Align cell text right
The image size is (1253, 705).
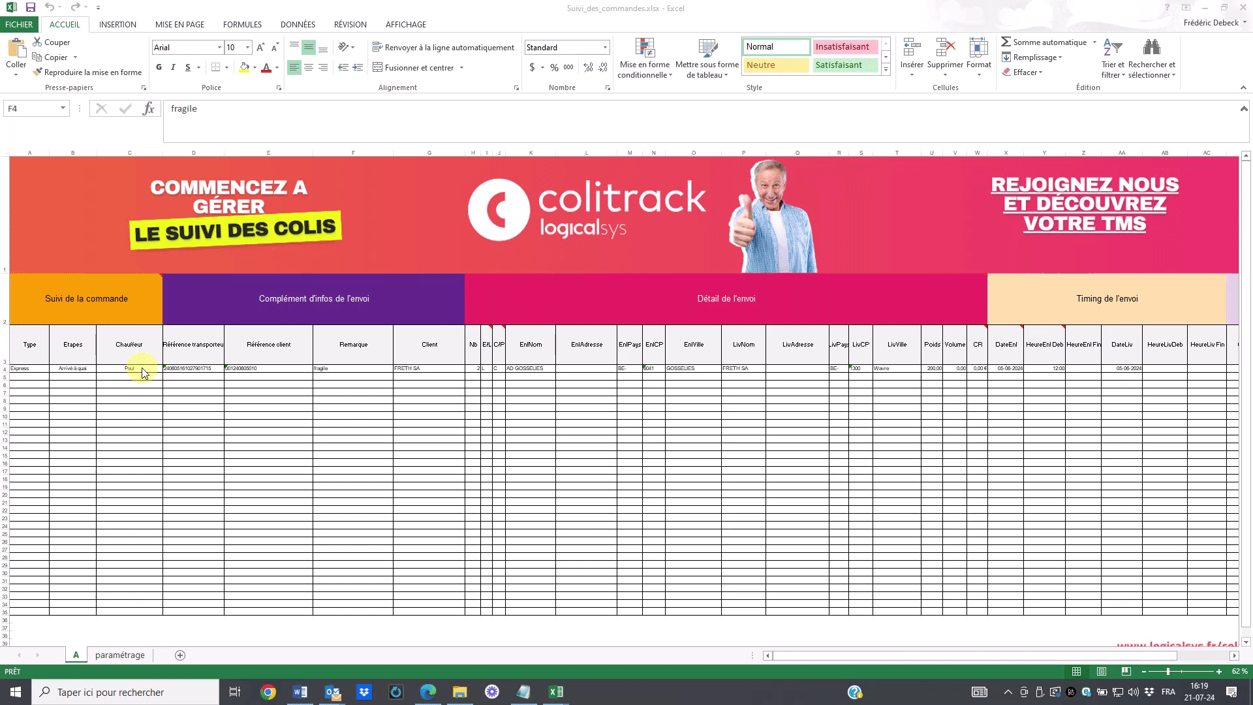pyautogui.click(x=323, y=67)
